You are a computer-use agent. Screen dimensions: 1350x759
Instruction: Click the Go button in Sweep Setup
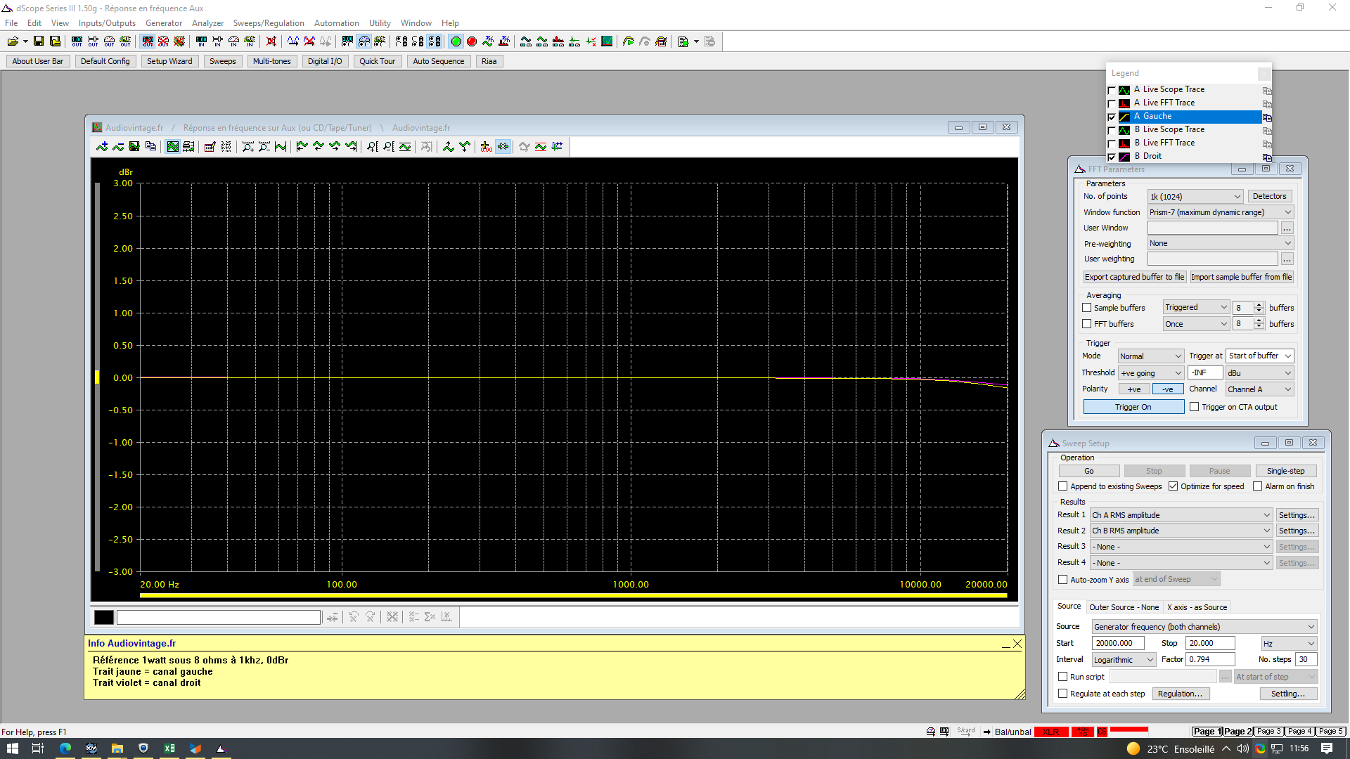pos(1088,471)
